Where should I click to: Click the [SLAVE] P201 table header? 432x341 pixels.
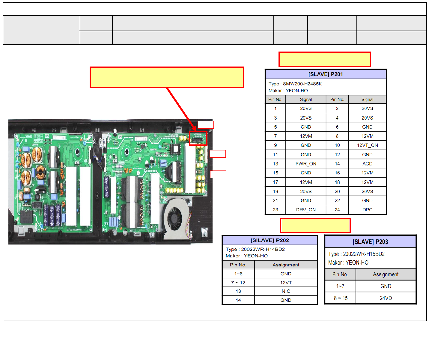pos(326,74)
